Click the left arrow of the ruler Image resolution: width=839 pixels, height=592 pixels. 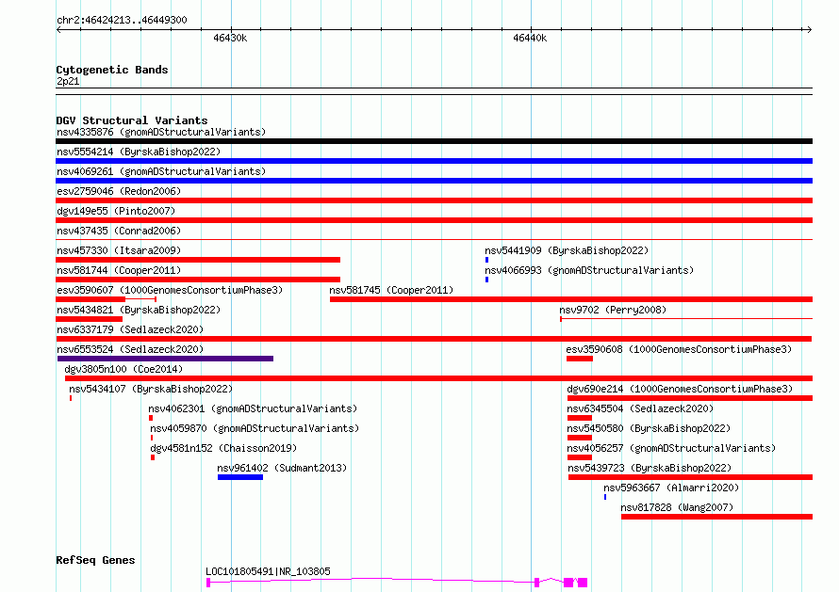pos(58,29)
